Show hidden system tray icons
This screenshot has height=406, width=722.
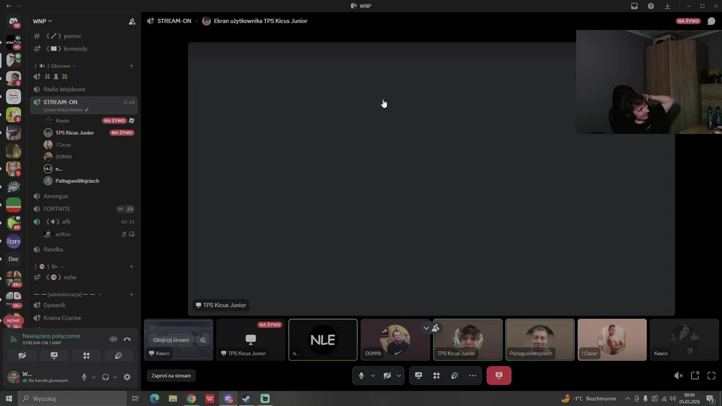coord(627,399)
